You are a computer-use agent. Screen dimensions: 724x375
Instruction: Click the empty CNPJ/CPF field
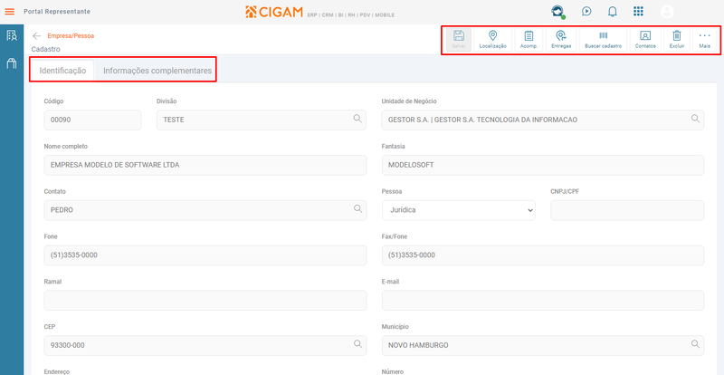[x=627, y=210]
